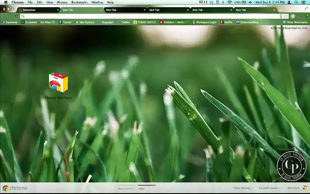Screen dimensions: 310x194
Task: Open the Tumblr bookmark
Action: 65,22
